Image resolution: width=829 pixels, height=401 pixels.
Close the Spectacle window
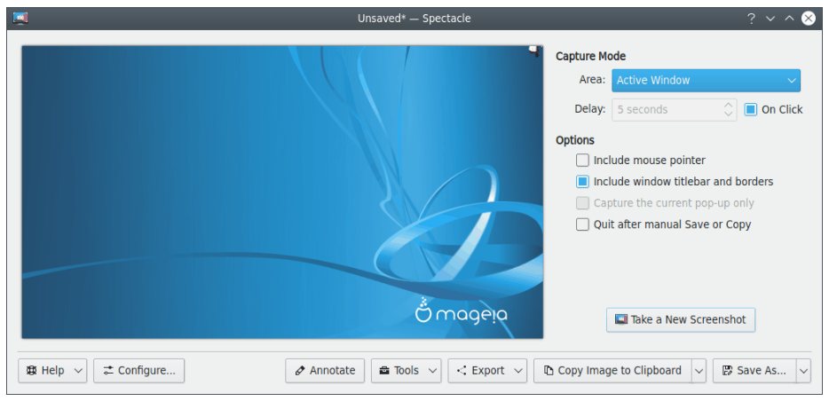click(809, 19)
